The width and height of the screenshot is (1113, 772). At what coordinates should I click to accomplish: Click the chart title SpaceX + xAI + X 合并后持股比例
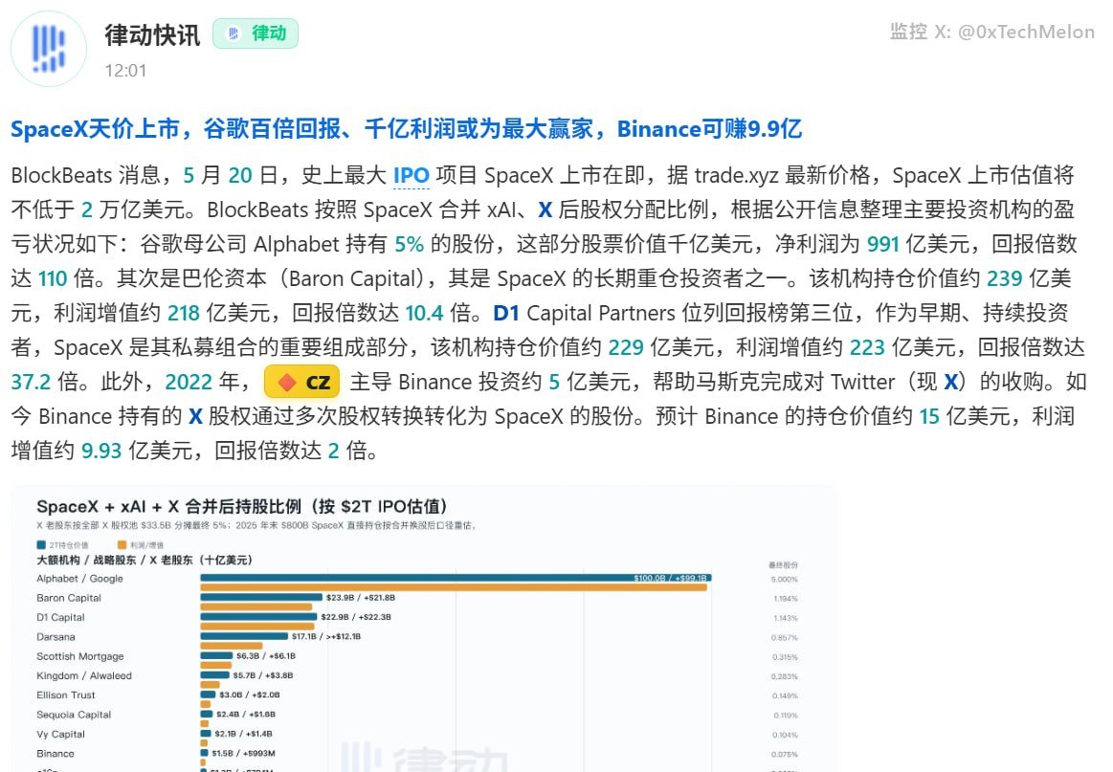(x=242, y=507)
